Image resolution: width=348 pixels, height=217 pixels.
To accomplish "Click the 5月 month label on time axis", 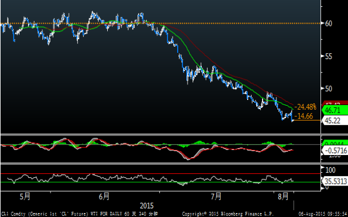I will pyautogui.click(x=25, y=196).
